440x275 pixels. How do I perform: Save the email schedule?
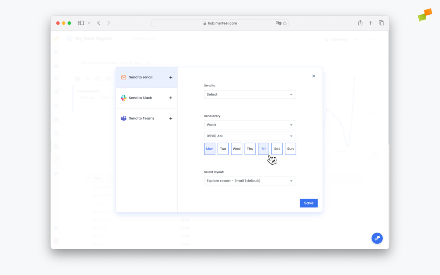point(309,203)
